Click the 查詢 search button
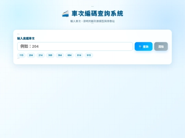Viewport: 185px width, 138px height. point(144,46)
